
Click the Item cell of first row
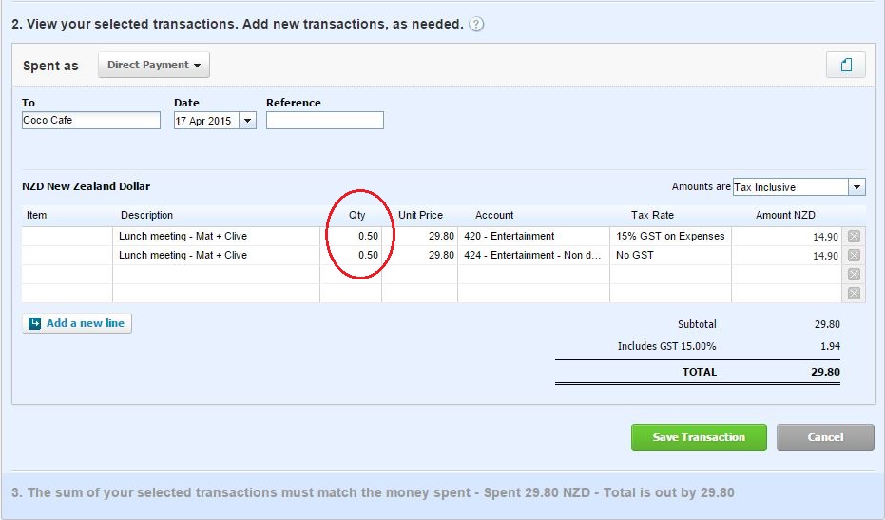(67, 236)
